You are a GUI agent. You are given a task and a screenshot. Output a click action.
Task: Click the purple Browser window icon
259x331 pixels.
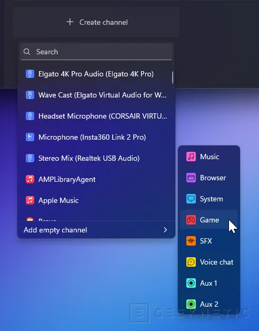coord(191,178)
